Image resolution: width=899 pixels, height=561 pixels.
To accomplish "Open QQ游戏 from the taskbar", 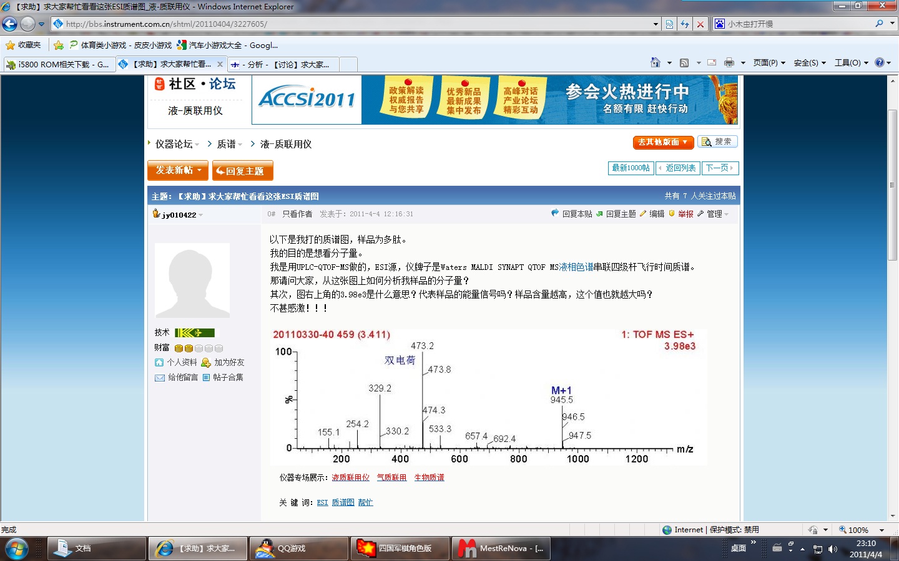I will point(299,549).
